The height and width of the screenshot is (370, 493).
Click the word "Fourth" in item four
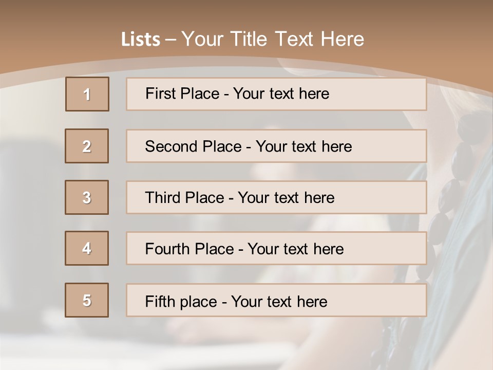click(x=168, y=249)
